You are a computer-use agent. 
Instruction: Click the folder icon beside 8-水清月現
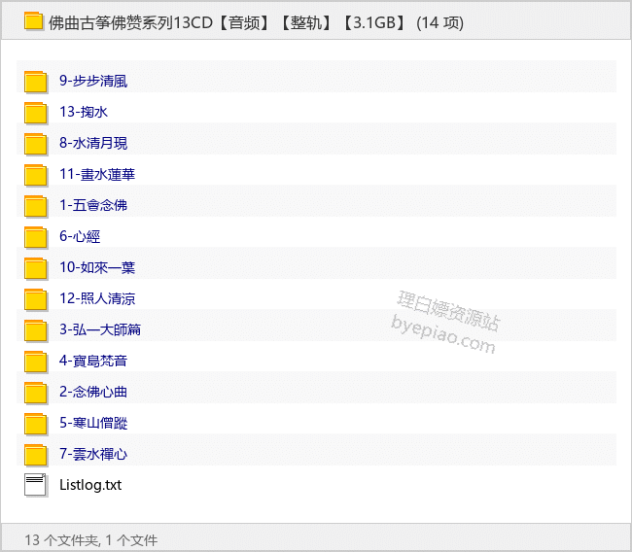tap(35, 144)
